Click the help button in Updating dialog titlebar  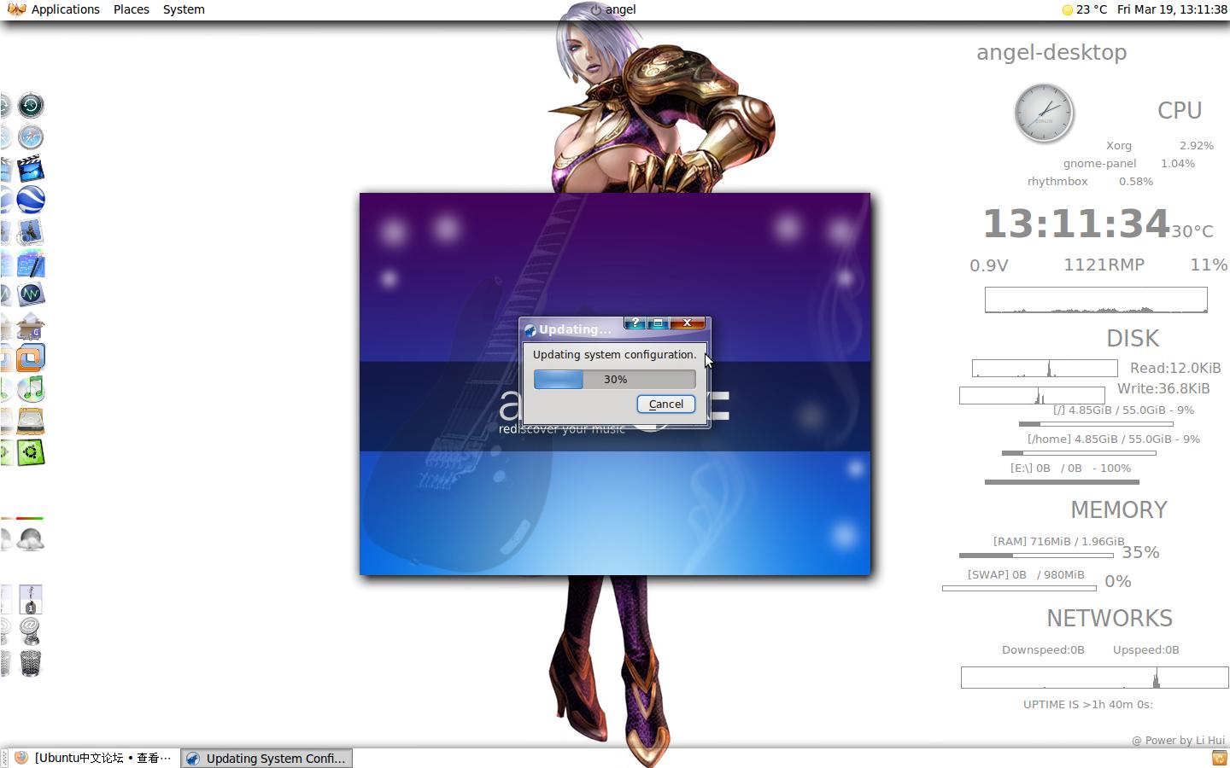(635, 323)
